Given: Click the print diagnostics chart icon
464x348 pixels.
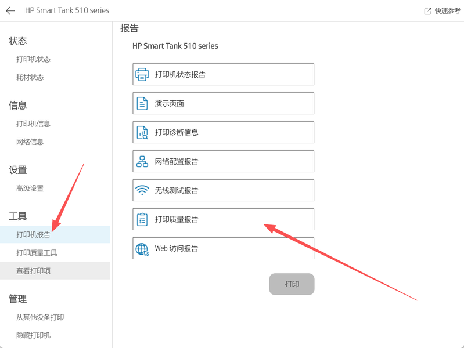Looking at the screenshot, I should pos(142,133).
